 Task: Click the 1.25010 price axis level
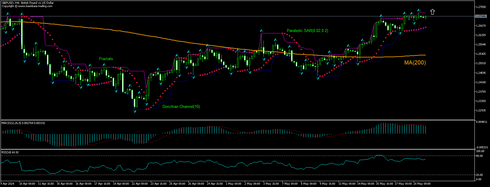481,63
